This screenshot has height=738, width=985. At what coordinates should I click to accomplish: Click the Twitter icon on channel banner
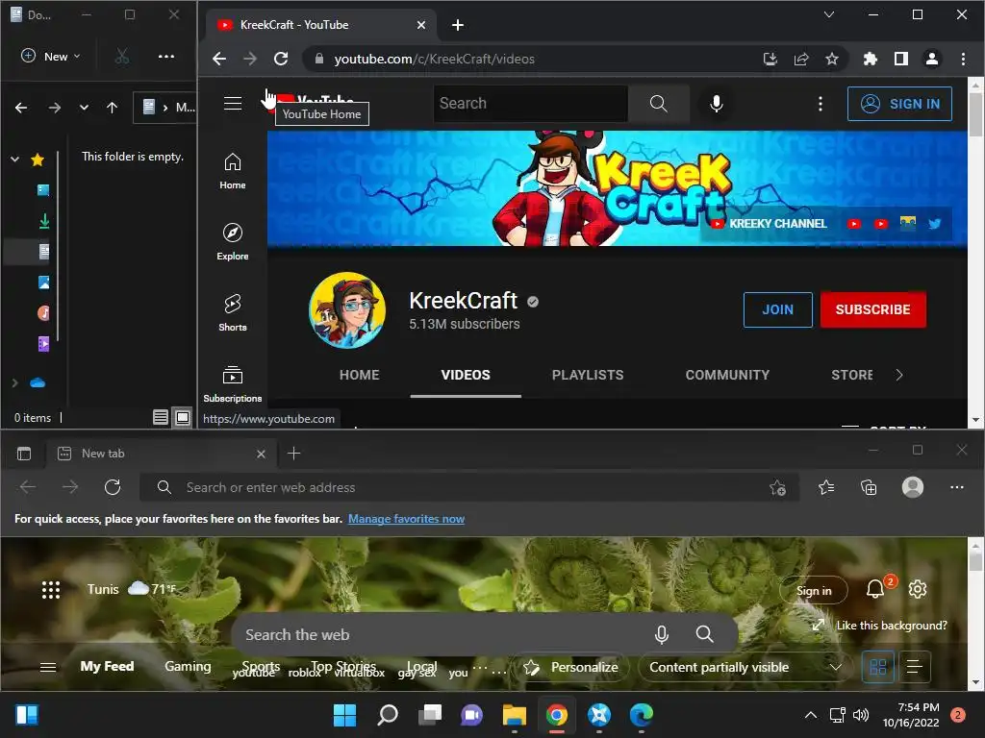(x=934, y=223)
